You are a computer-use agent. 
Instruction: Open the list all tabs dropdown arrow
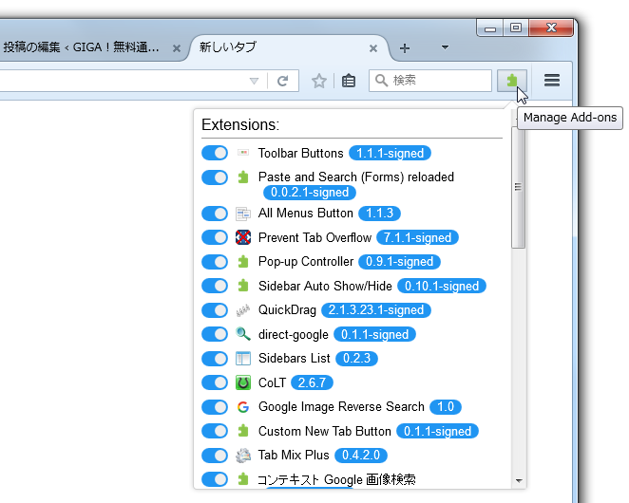coord(445,47)
